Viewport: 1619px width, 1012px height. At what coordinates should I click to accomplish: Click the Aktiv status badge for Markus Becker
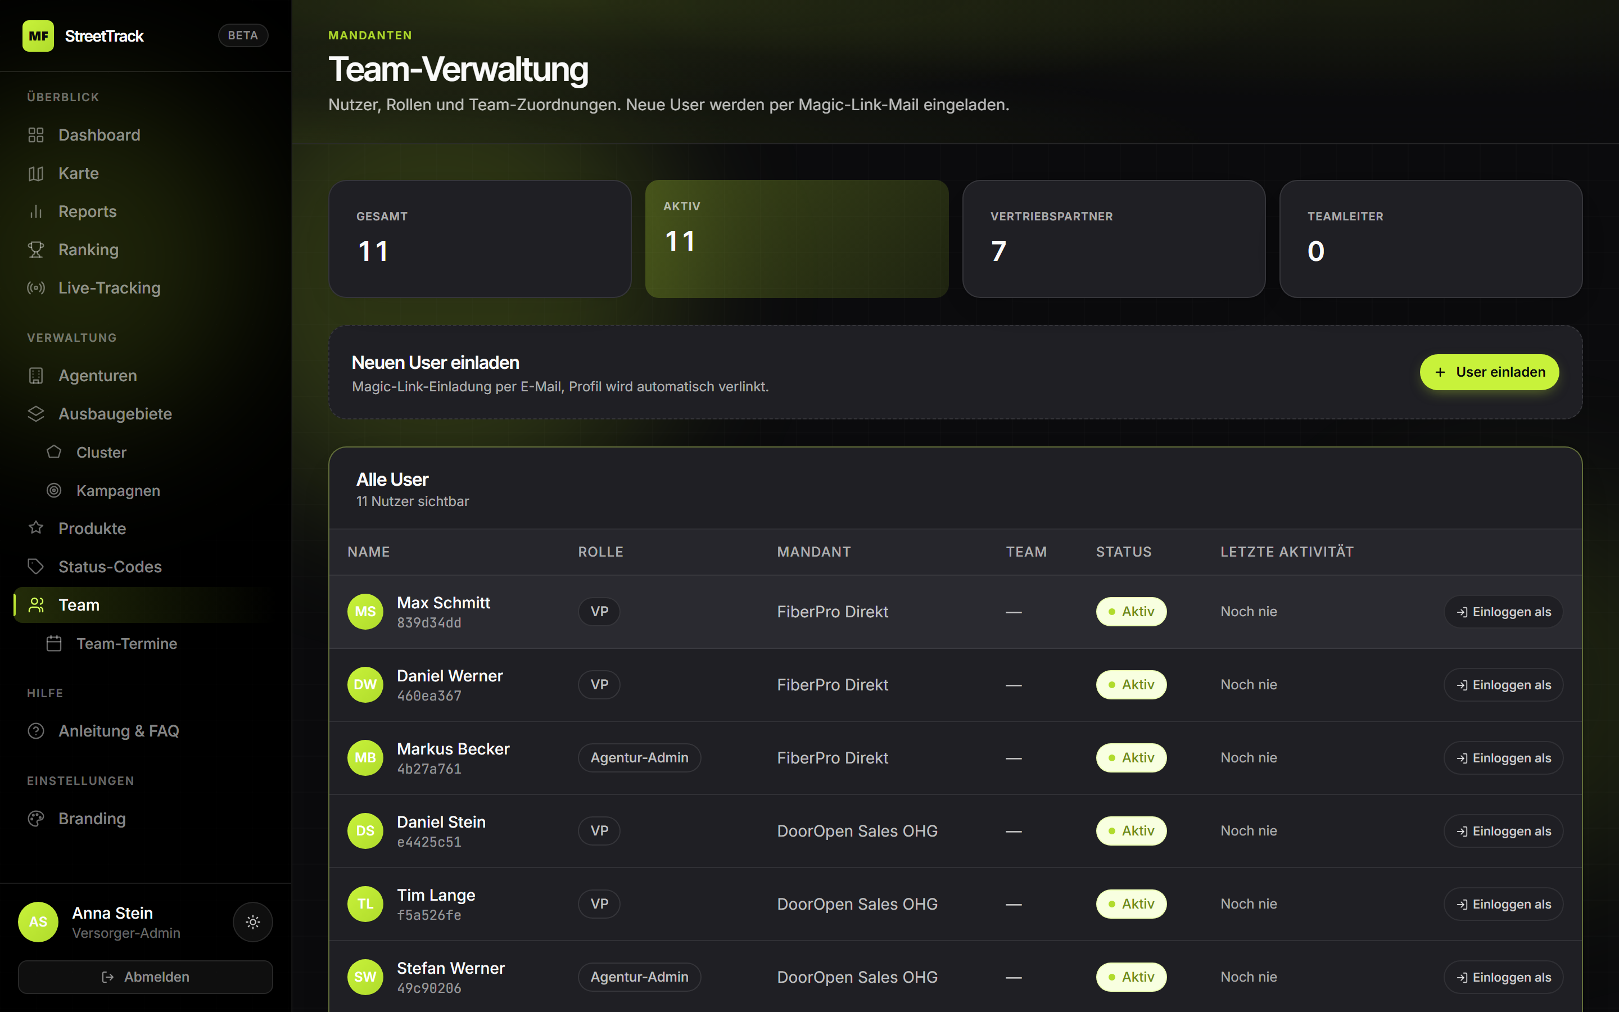[1130, 758]
